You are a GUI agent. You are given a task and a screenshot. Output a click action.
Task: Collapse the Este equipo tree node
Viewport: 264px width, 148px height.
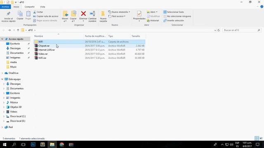[2, 79]
